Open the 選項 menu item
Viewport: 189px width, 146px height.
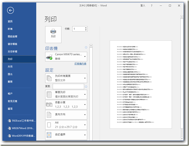tap(10, 109)
